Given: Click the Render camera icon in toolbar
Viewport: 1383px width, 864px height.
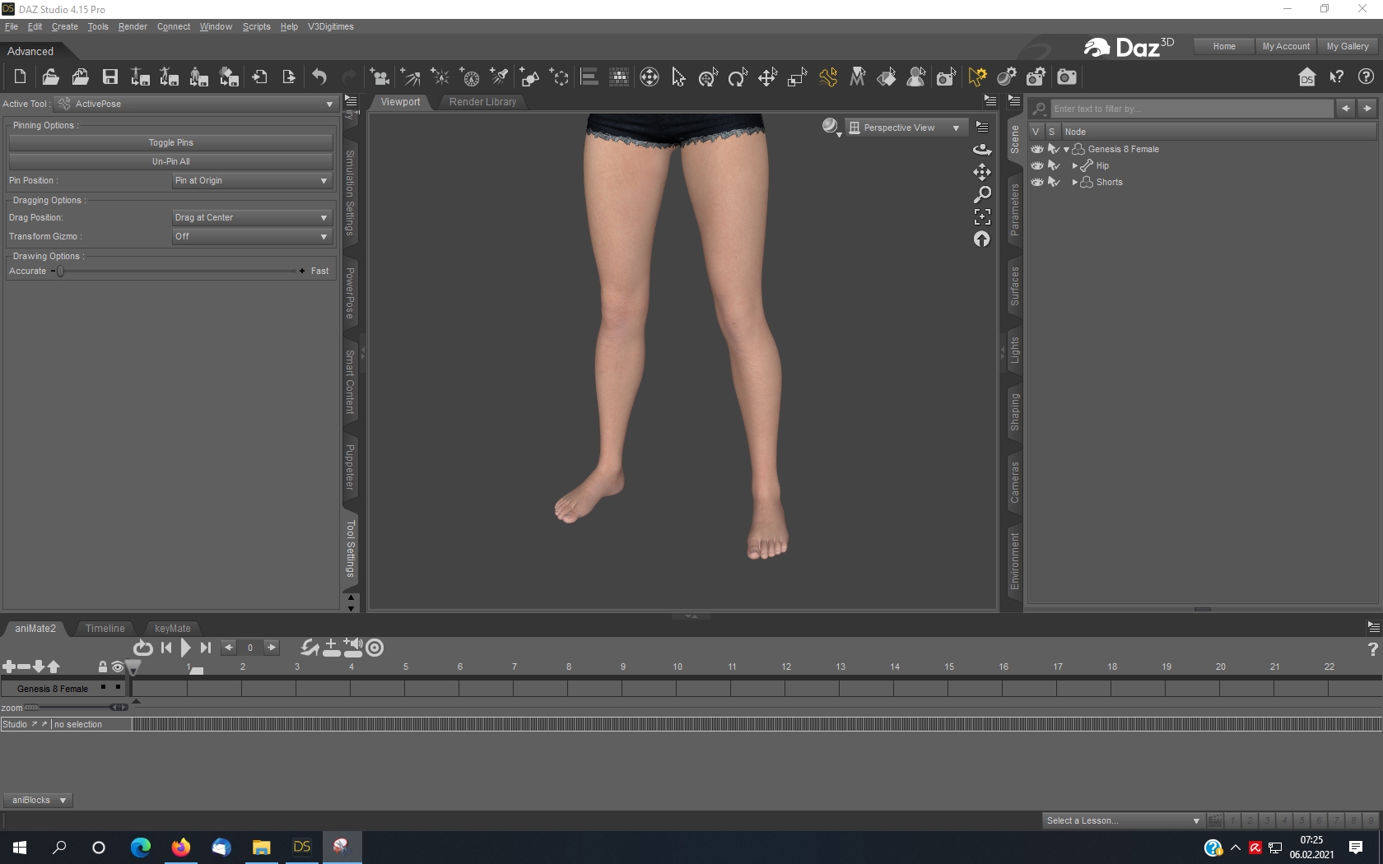Looking at the screenshot, I should point(1067,77).
